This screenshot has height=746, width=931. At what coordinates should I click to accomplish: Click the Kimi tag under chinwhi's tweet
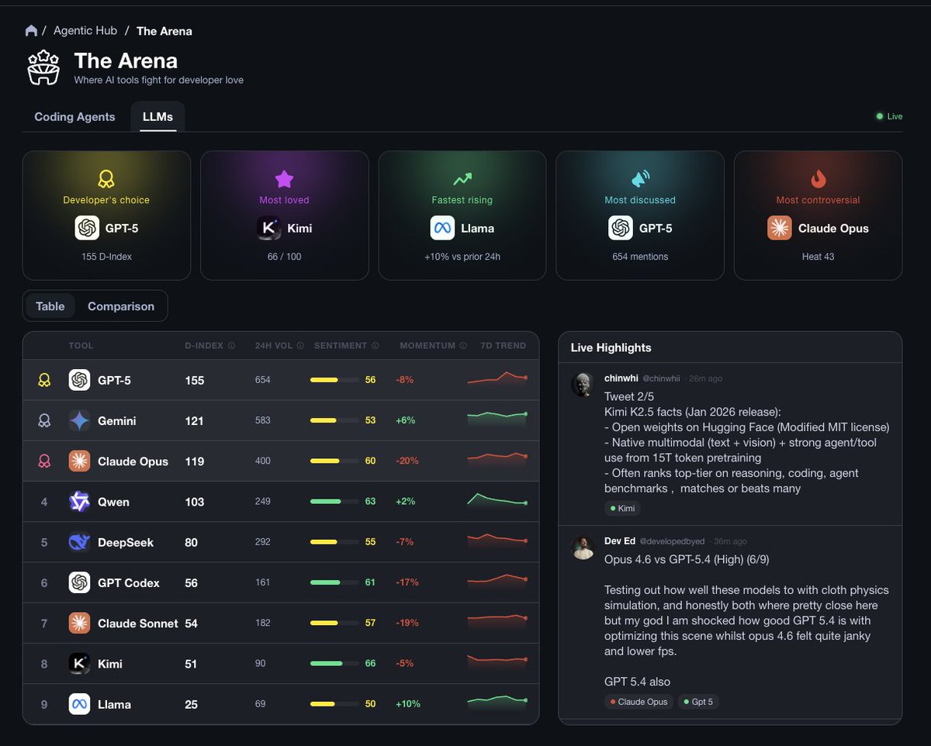(x=622, y=509)
